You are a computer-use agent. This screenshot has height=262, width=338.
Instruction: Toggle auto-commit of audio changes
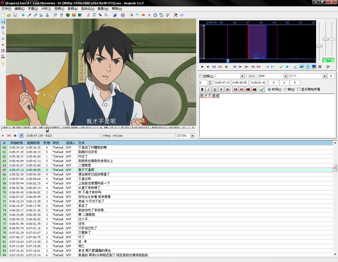pyautogui.click(x=295, y=67)
